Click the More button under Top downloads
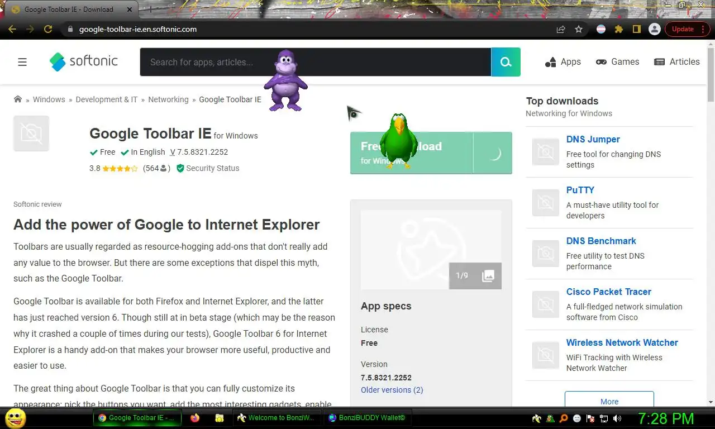Viewport: 715px width, 429px height. [609, 401]
